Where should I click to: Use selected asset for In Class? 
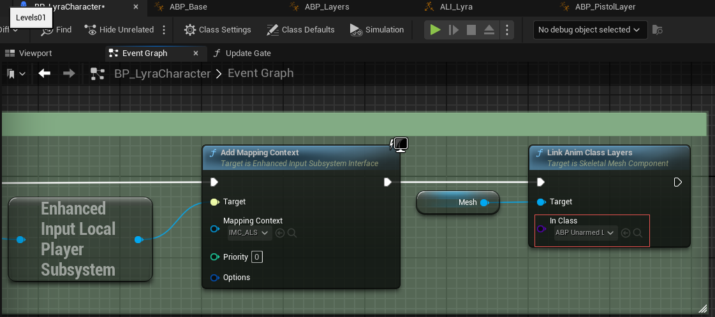pyautogui.click(x=626, y=233)
